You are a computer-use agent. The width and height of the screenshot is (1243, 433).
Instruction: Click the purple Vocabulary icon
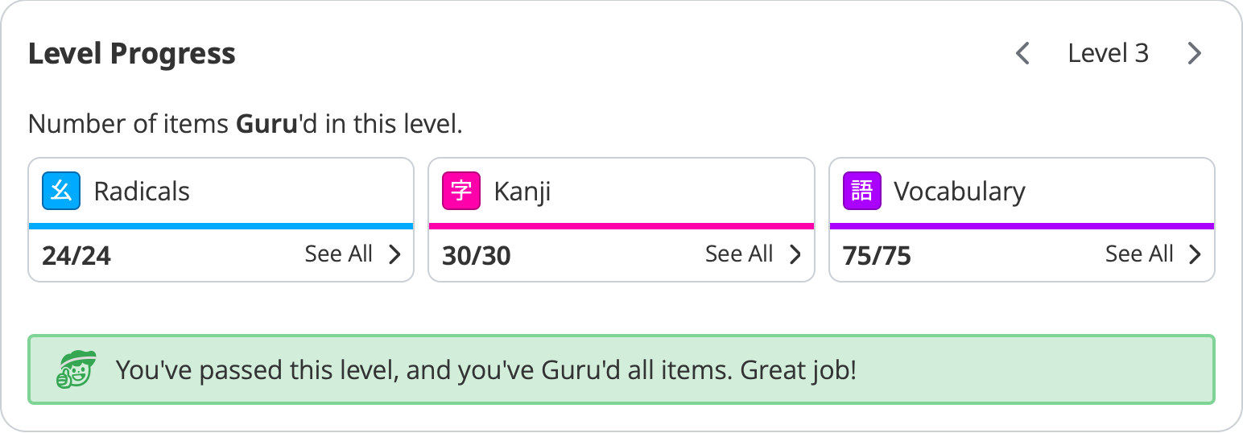tap(861, 192)
